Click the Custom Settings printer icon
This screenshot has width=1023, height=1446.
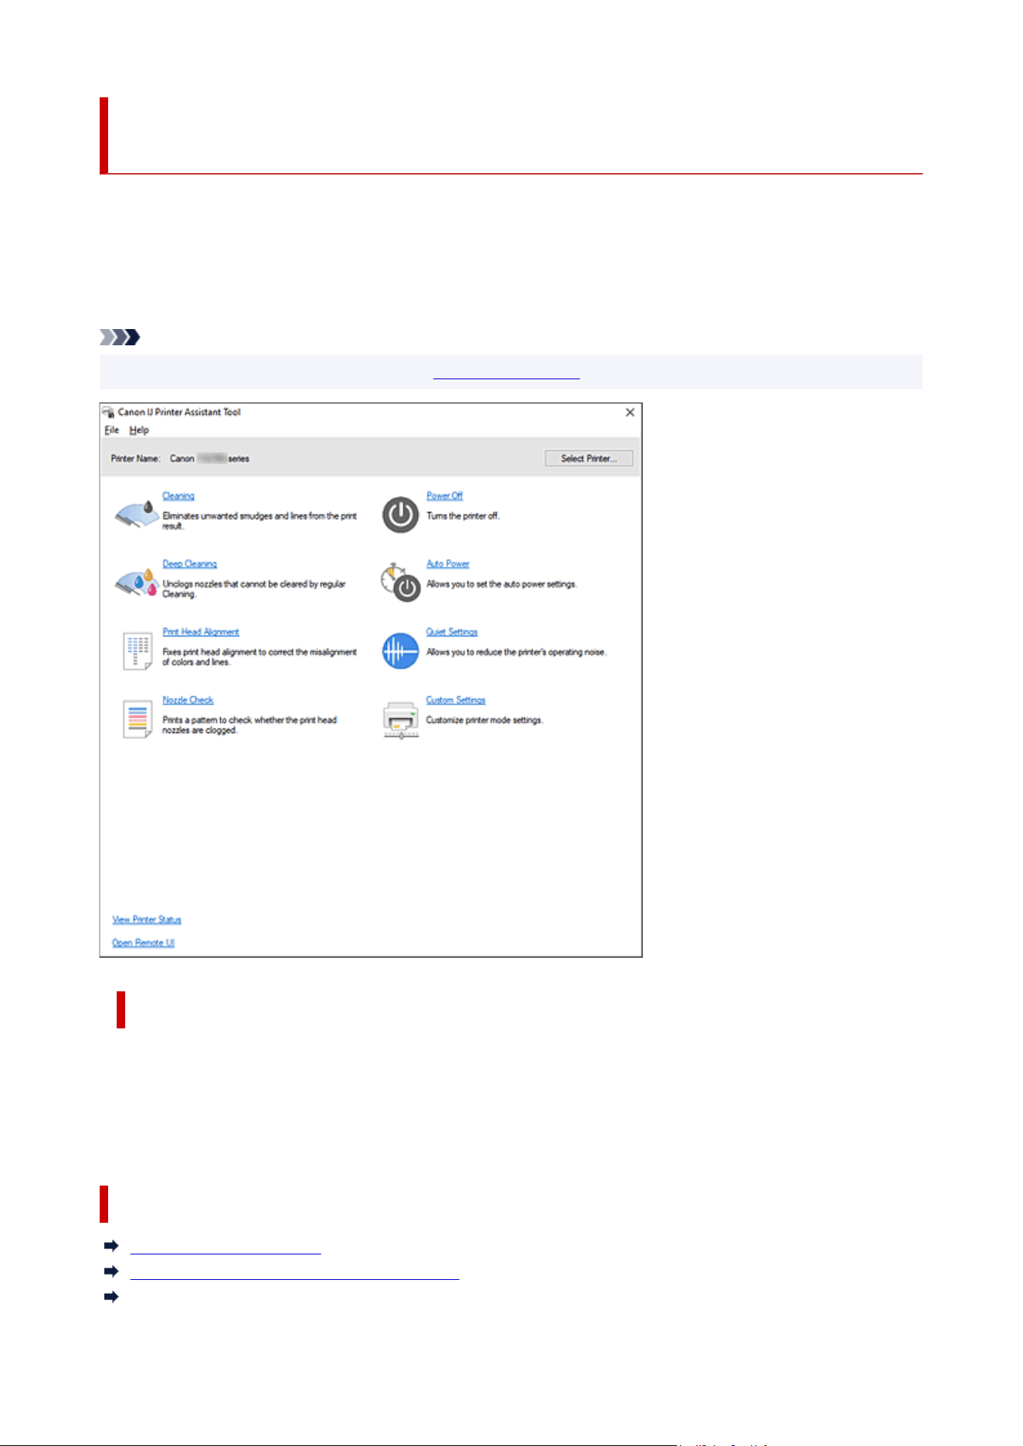(x=400, y=720)
